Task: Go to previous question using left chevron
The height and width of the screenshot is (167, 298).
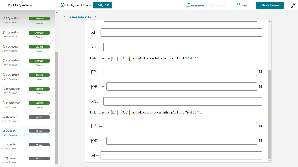Action: tap(64, 17)
